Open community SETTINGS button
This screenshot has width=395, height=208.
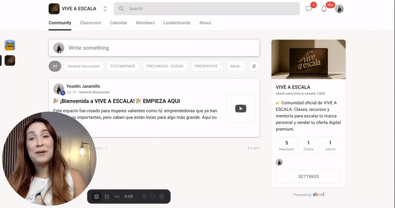tap(308, 176)
